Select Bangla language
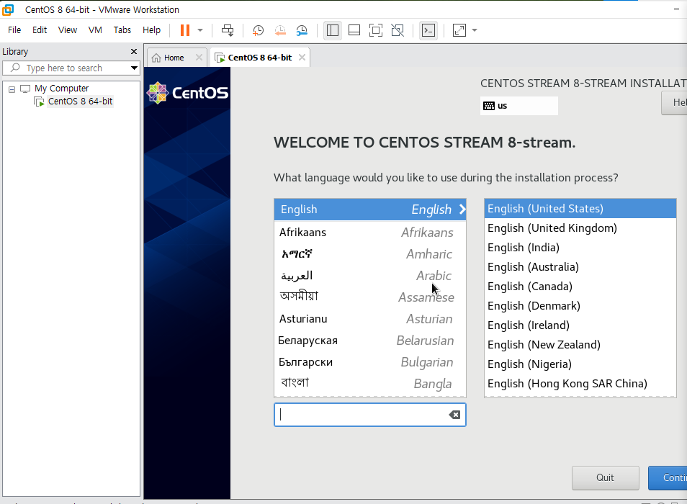 pos(370,384)
